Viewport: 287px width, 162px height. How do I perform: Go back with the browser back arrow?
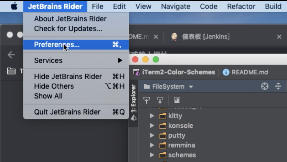point(11,55)
